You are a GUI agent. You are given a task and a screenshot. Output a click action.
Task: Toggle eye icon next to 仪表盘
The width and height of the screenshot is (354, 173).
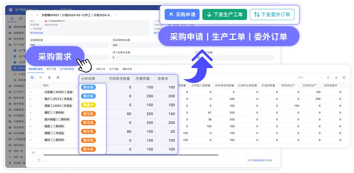point(24,163)
